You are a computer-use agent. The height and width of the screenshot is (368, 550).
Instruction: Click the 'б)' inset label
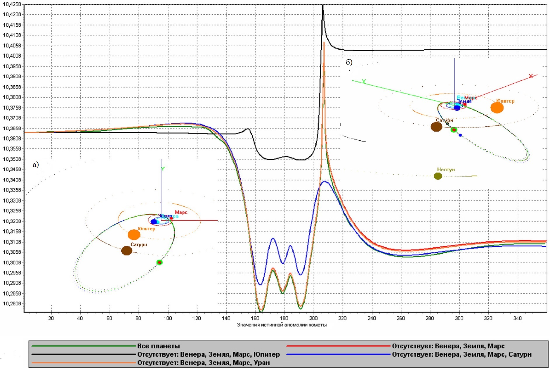point(349,62)
